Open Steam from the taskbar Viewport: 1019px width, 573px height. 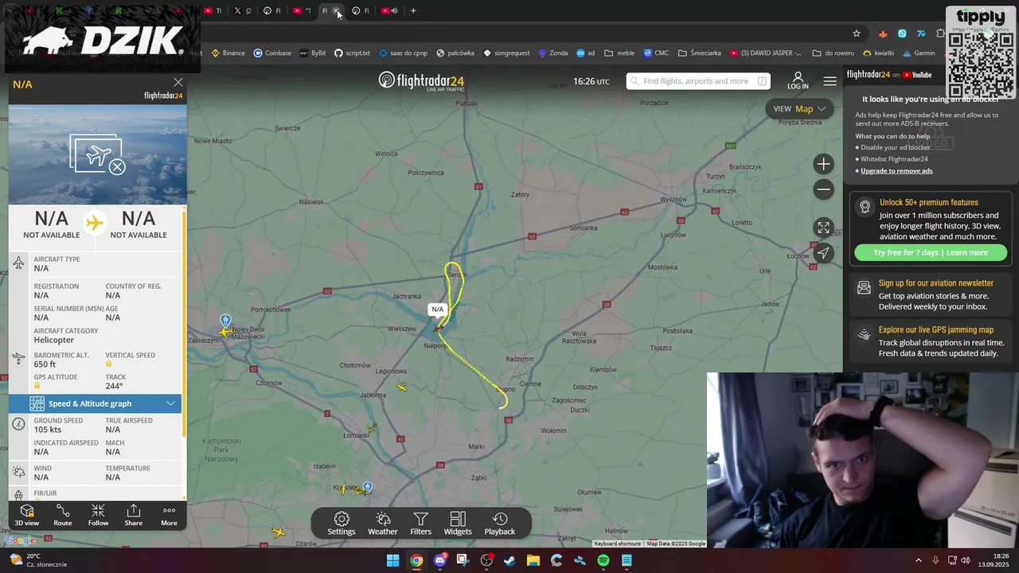click(x=509, y=560)
